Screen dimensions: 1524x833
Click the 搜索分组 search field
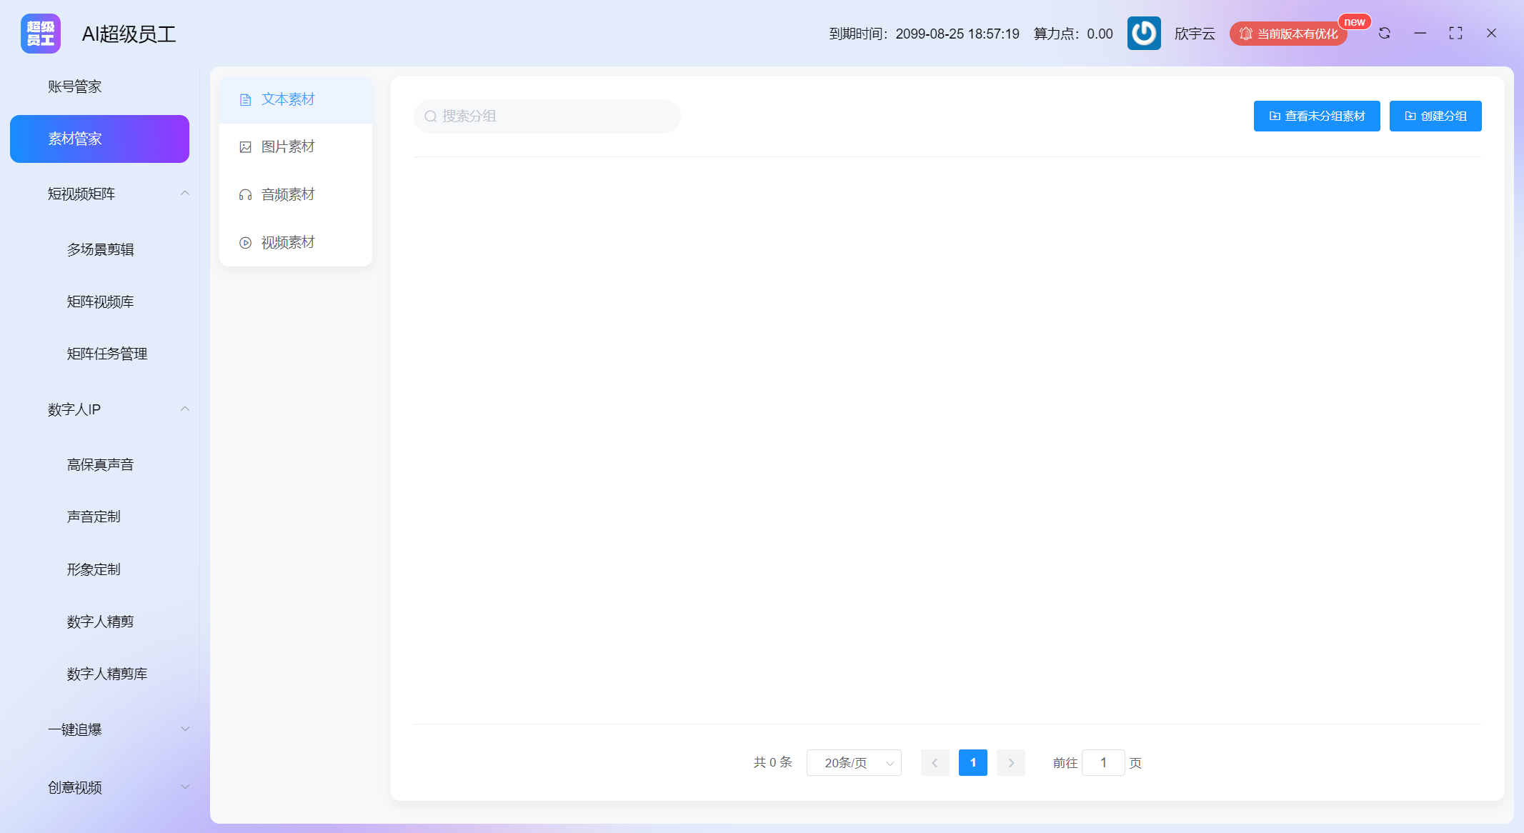coord(547,116)
